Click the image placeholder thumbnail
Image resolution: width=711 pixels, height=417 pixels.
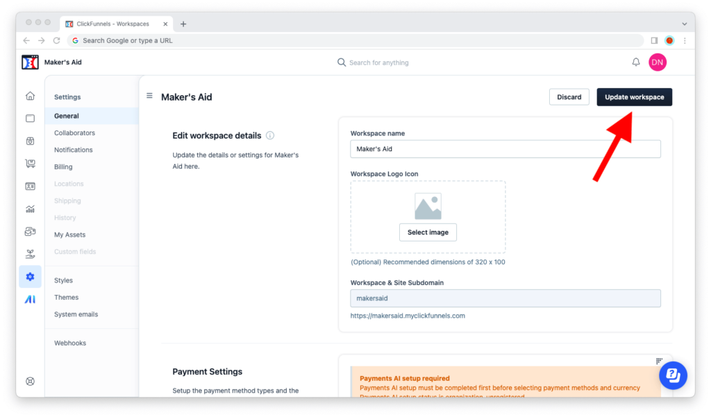pos(428,206)
